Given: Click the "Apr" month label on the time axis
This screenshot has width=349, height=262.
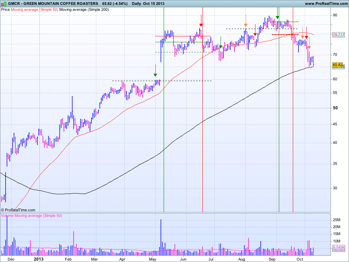Looking at the screenshot, I should pos(122,259).
